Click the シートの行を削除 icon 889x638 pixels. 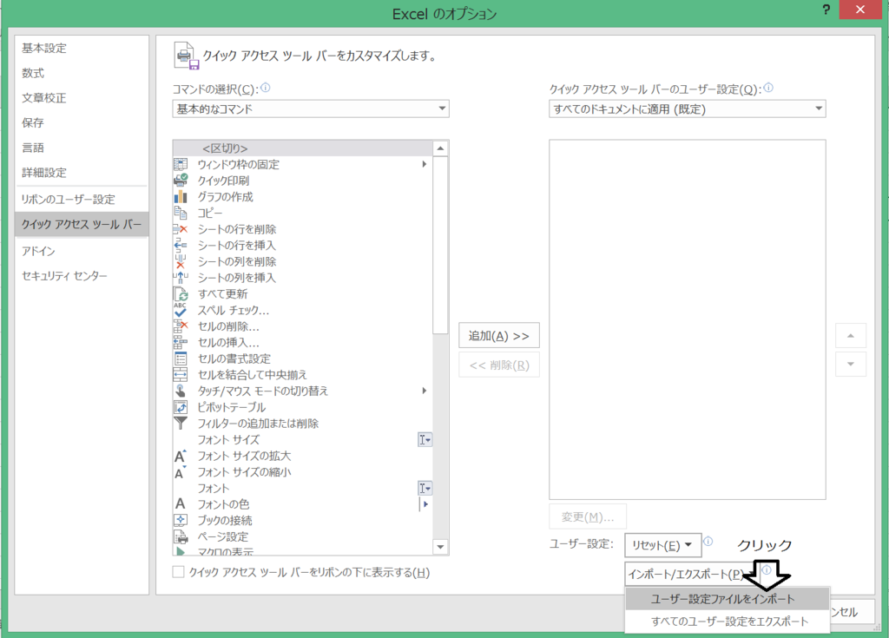181,229
